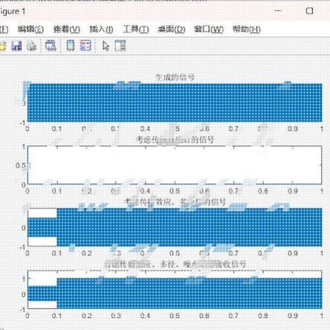Click x-axis label 0.5 of the bottom subplot
This screenshot has height=330, width=330.
tap(175, 315)
